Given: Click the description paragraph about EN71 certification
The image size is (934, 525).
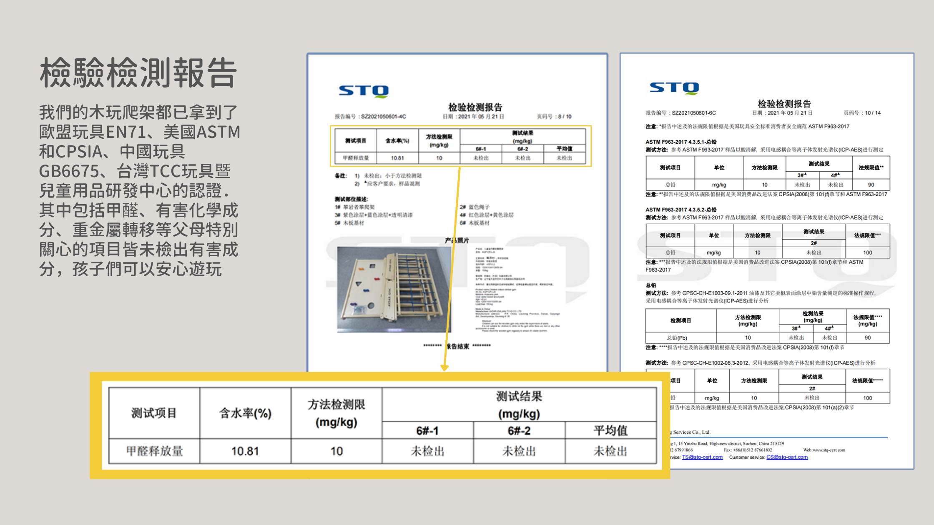Looking at the screenshot, I should pos(139,190).
